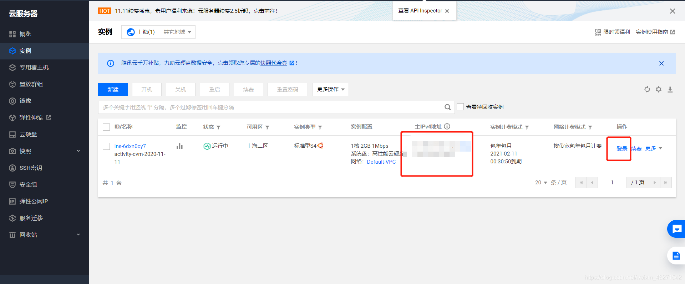
Task: Click the 安全组 shield icon
Action: click(12, 185)
